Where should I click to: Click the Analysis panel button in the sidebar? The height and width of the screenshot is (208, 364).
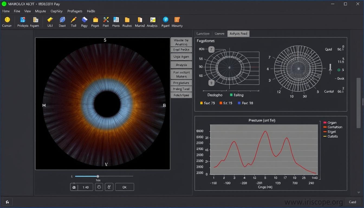click(x=181, y=65)
